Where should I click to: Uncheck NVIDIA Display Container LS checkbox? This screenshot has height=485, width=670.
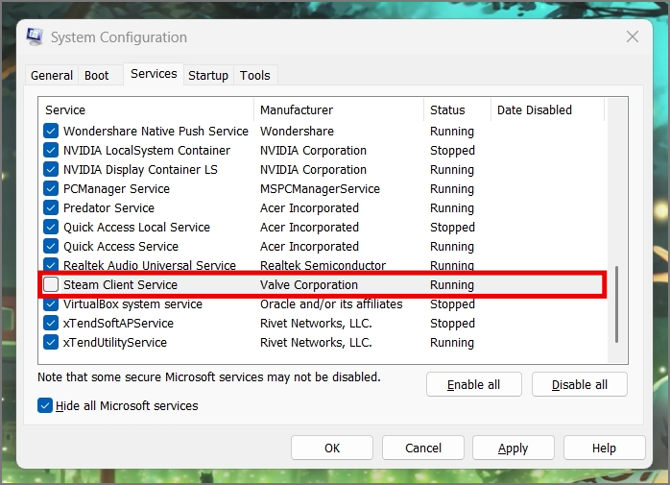coord(51,169)
